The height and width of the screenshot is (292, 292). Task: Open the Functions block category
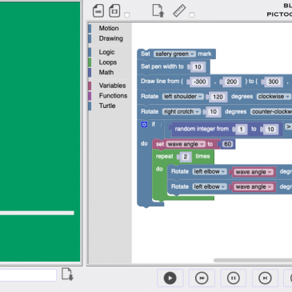113,95
